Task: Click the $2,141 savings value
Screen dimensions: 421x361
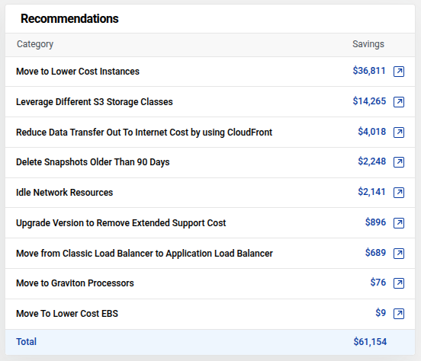Action: click(372, 192)
